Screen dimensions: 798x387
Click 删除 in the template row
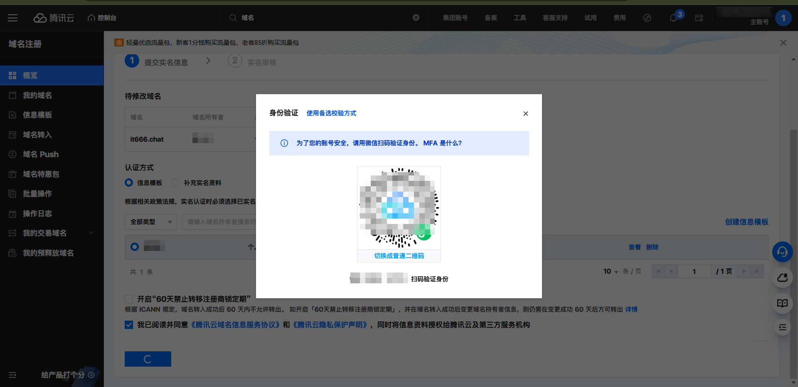(x=653, y=247)
